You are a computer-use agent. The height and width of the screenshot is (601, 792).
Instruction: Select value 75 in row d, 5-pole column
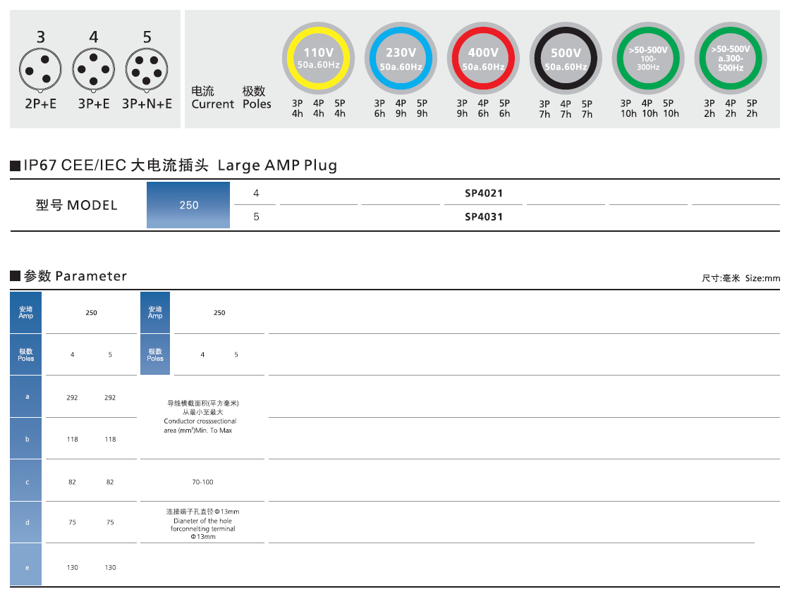pos(110,522)
